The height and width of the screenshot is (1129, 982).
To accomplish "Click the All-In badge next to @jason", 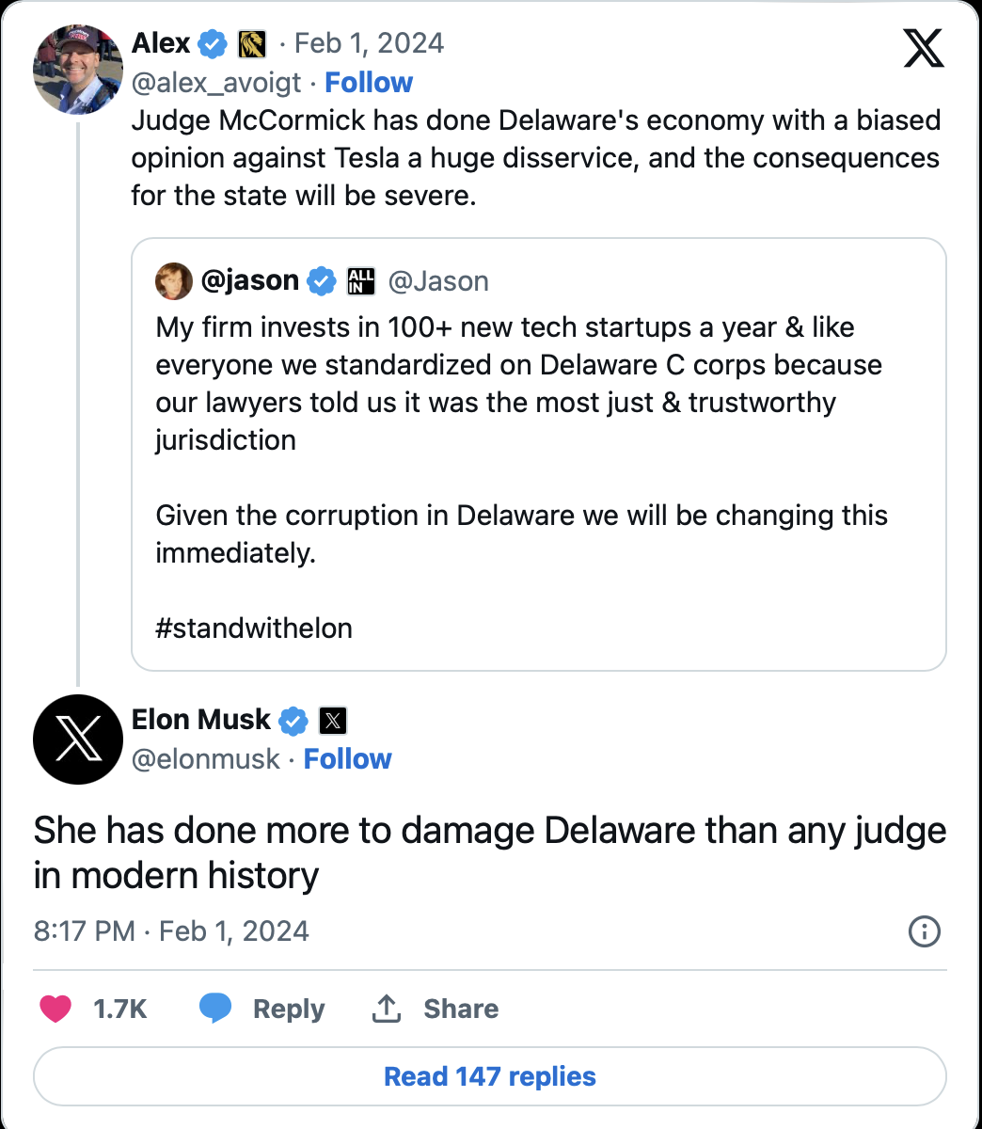I will [361, 280].
